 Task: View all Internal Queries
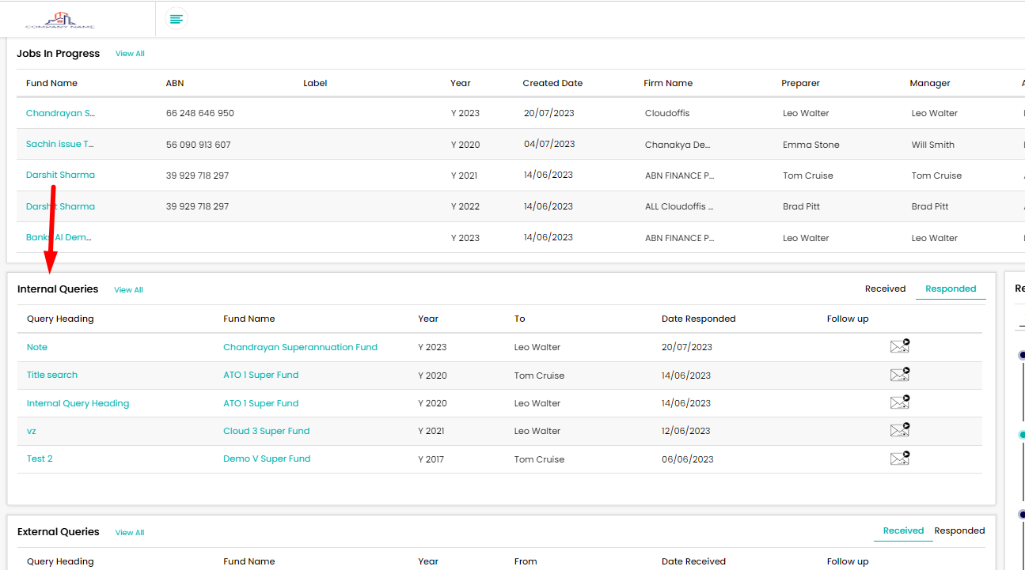pyautogui.click(x=128, y=290)
